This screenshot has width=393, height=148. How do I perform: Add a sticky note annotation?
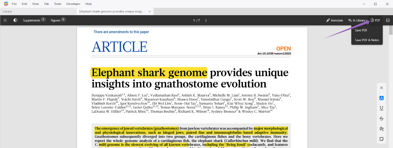click(381, 139)
